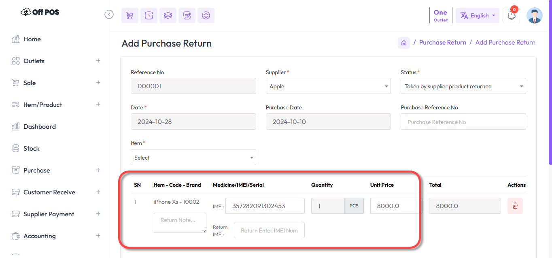This screenshot has width=552, height=258.
Task: Click the page vertical scrollbar
Action: [x=550, y=81]
